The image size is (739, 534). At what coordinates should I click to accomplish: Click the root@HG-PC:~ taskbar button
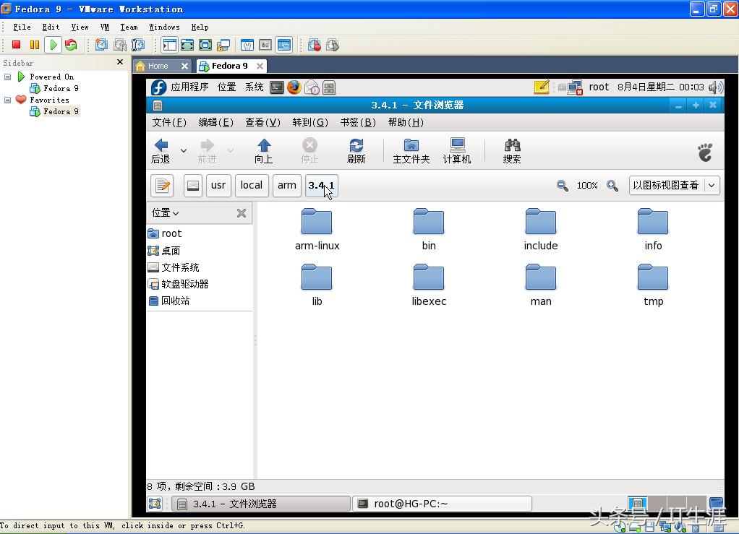click(x=441, y=504)
